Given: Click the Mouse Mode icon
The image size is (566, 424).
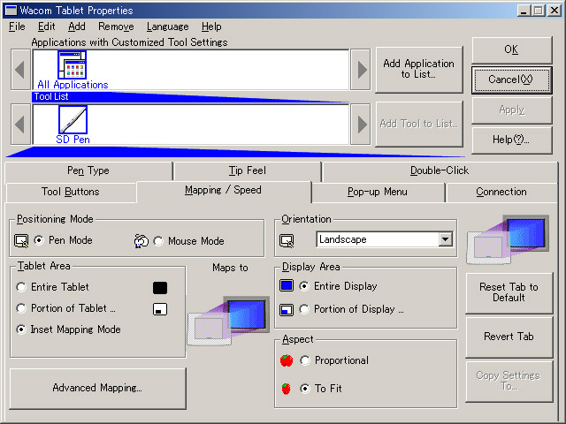Looking at the screenshot, I should click(141, 241).
